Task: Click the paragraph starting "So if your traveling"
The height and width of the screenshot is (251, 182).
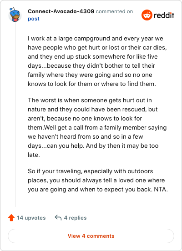Action: tap(98, 180)
